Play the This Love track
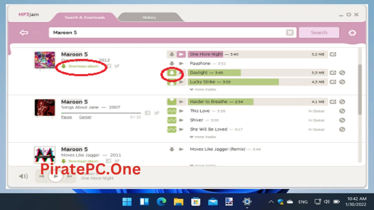The height and width of the screenshot is (210, 374). (181, 111)
